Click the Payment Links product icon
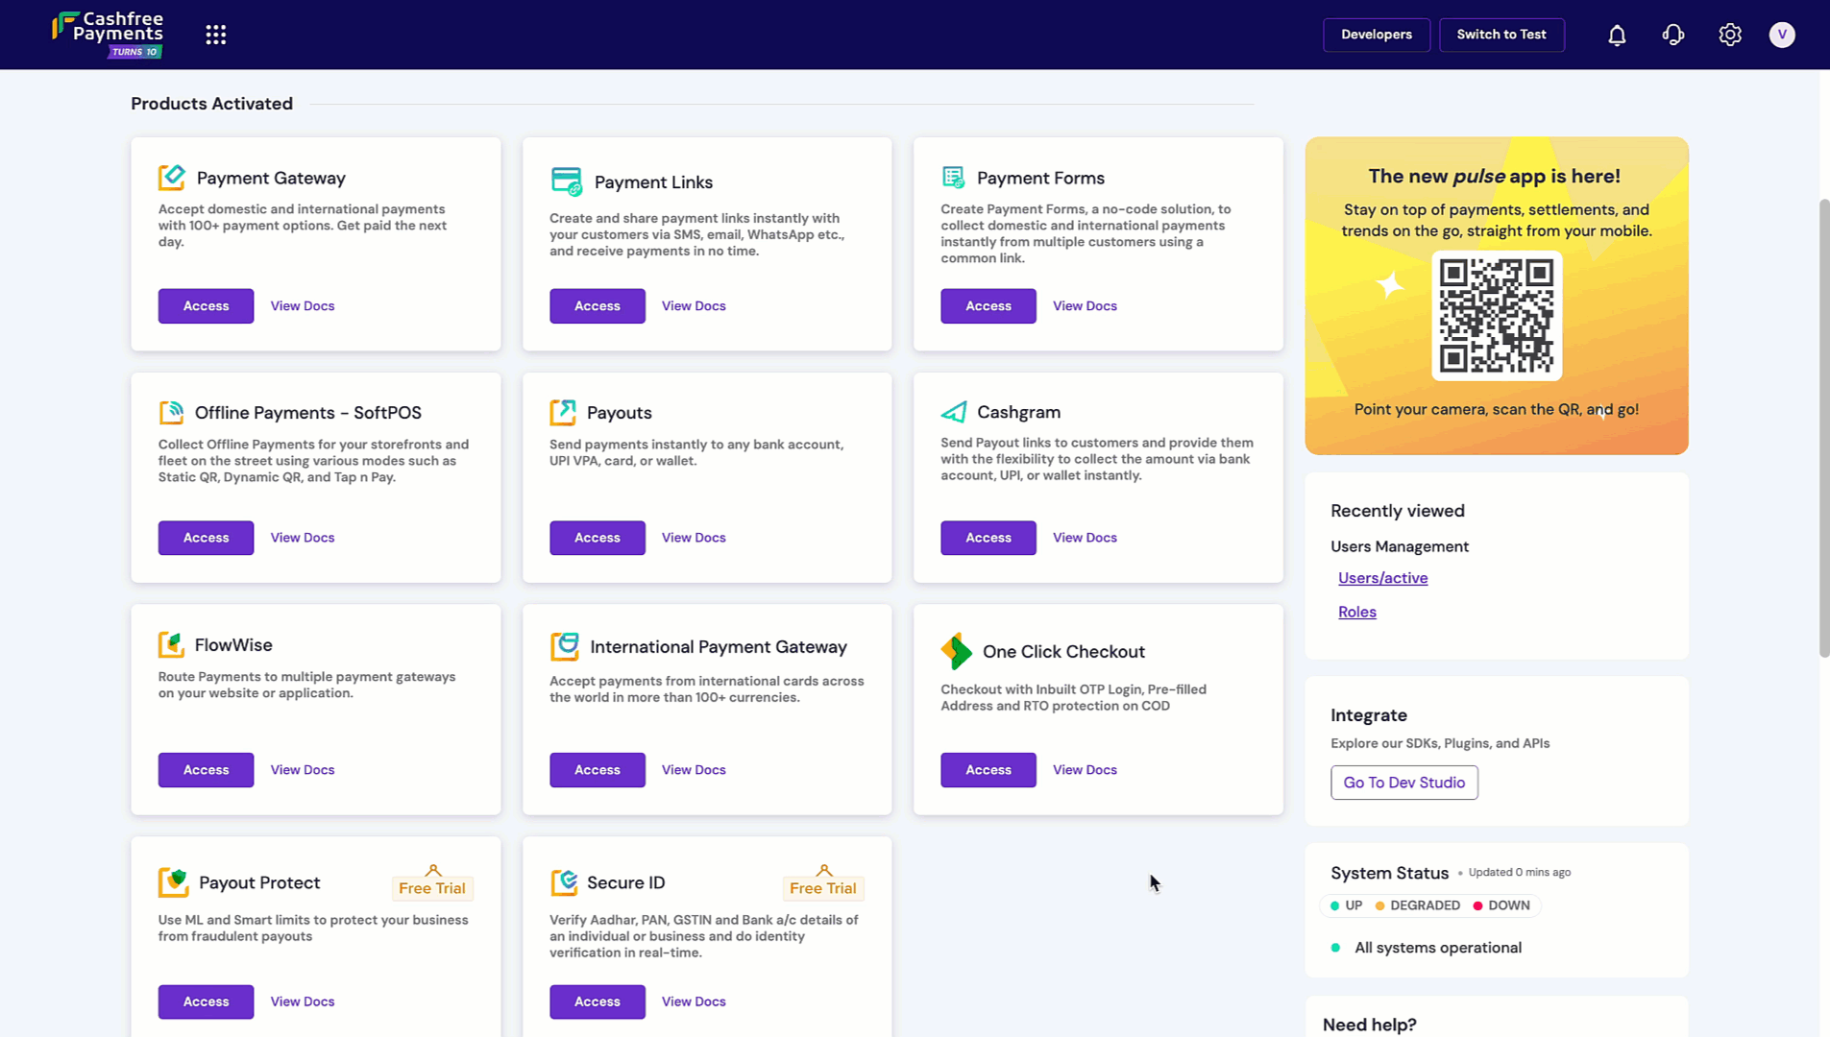Screen dimensions: 1830x1037 tap(567, 181)
